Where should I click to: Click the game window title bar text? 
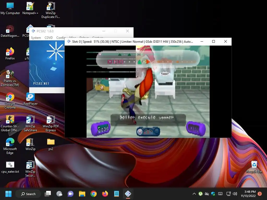132,41
